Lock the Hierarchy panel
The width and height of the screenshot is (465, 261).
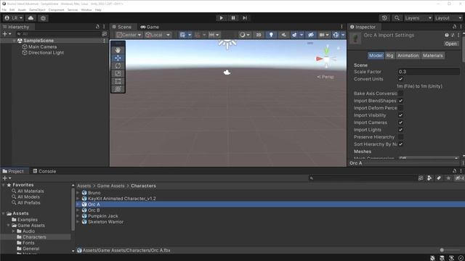tap(97, 27)
